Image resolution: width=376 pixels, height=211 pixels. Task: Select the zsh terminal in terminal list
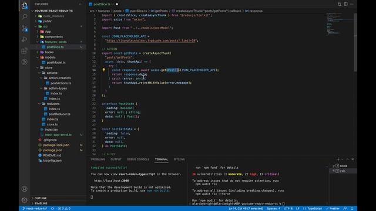[343, 171]
